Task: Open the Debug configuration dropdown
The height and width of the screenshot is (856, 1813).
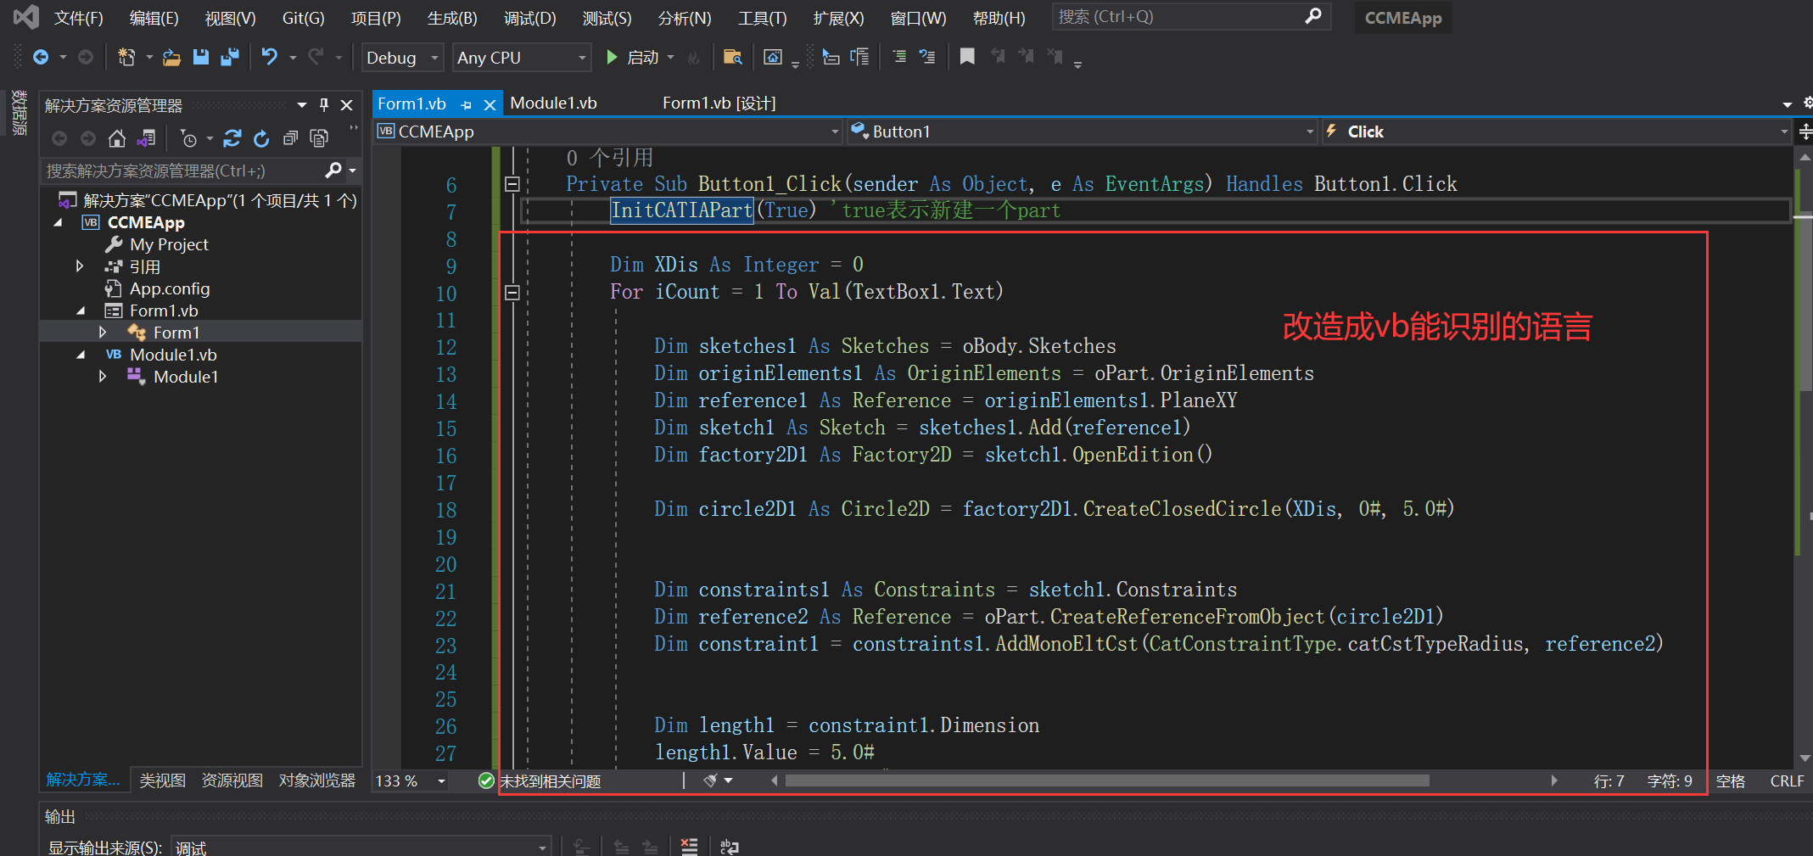Action: click(x=402, y=58)
